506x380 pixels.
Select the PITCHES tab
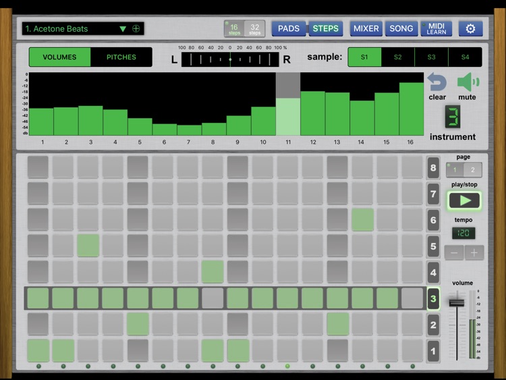(x=121, y=57)
